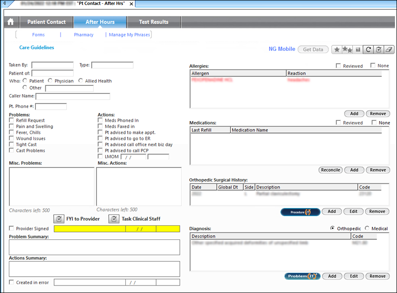Check the Provider Signed box
The width and height of the screenshot is (397, 293).
click(11, 228)
